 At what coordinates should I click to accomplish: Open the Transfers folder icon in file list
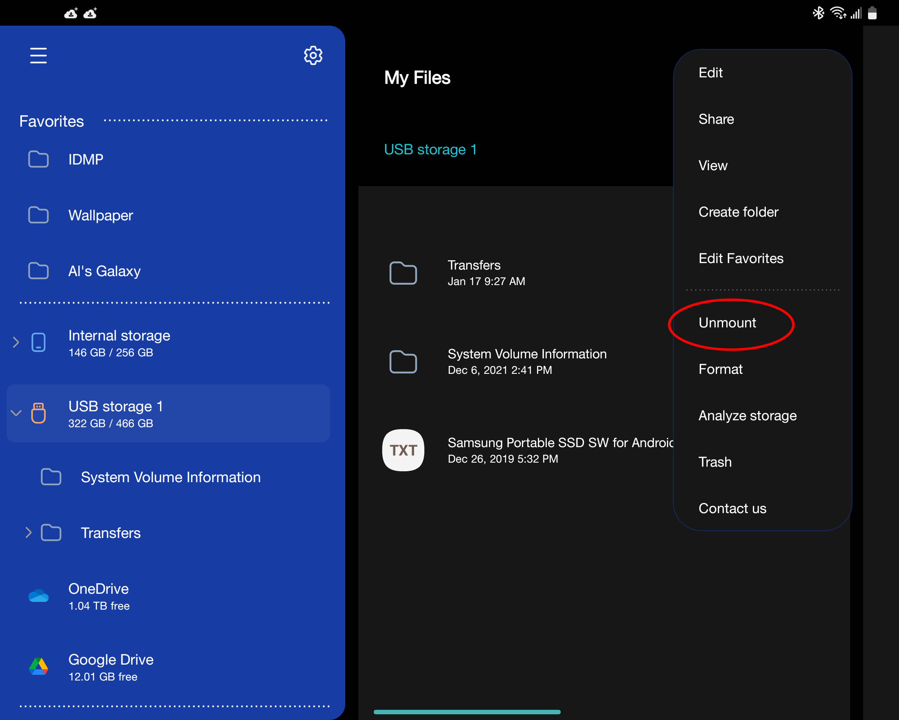click(x=403, y=273)
